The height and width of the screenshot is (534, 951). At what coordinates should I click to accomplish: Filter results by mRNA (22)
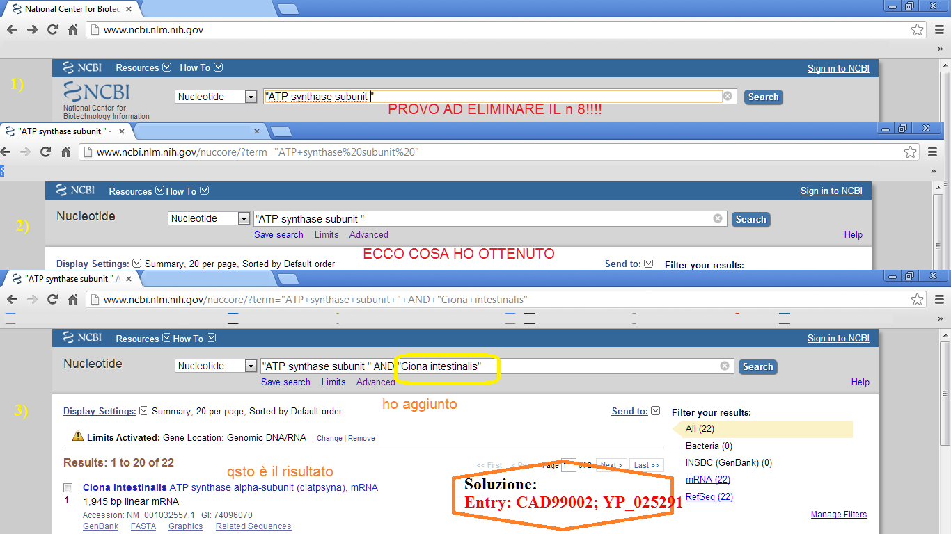click(x=708, y=479)
